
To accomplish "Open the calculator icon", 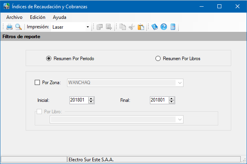I will (173, 27).
